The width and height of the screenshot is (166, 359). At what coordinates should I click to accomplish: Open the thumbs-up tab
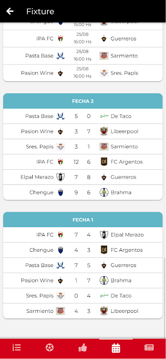(x=83, y=347)
